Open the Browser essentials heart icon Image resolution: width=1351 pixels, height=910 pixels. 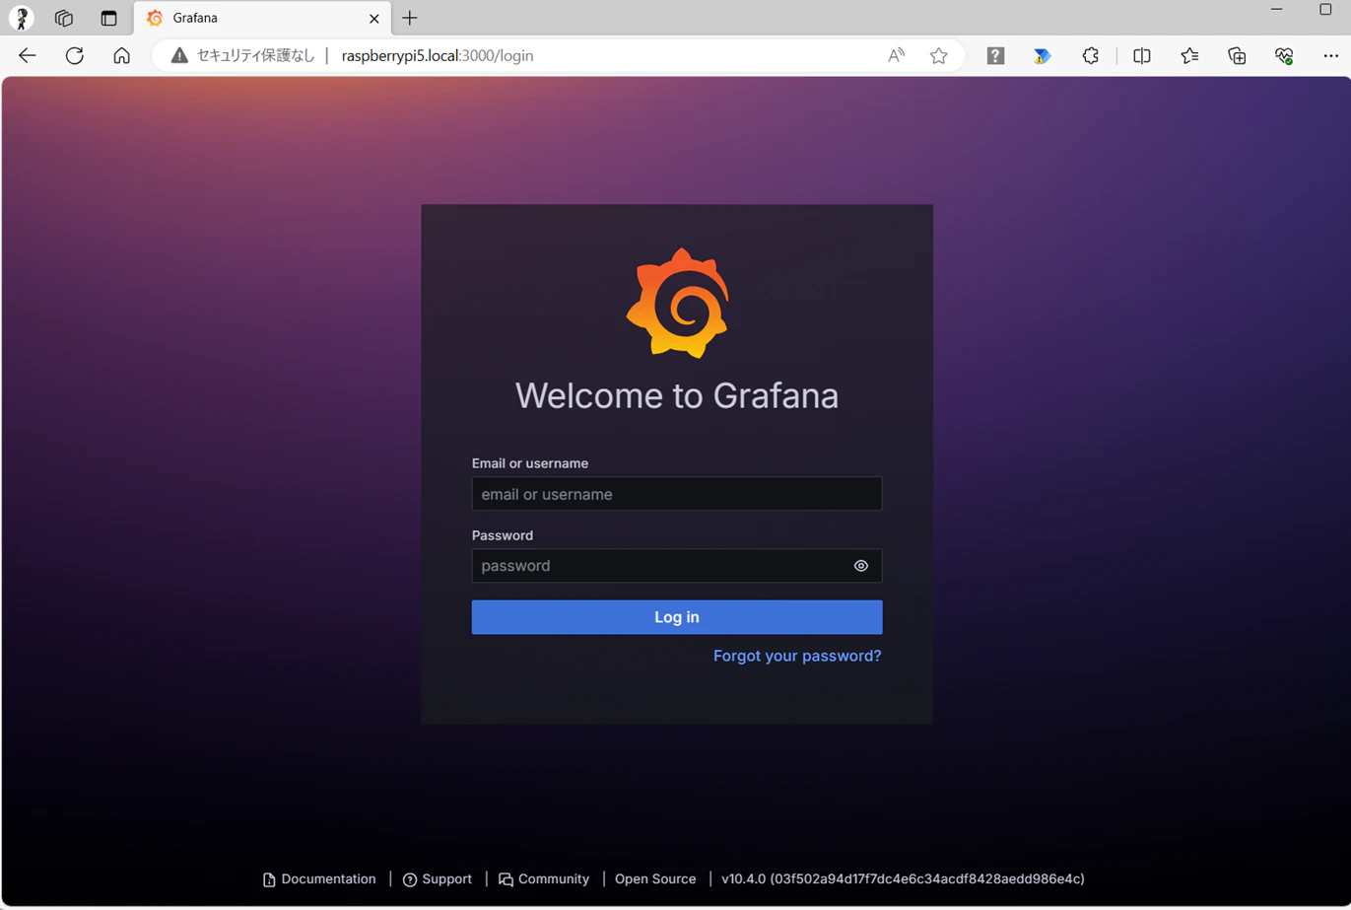click(x=1284, y=56)
